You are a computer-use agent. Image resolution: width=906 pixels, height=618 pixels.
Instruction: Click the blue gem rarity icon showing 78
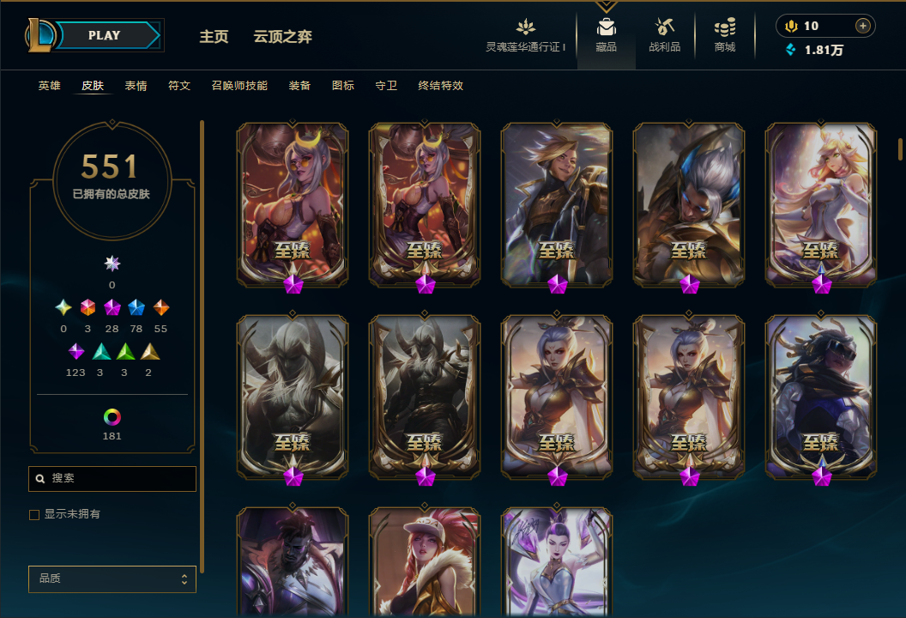tap(136, 307)
